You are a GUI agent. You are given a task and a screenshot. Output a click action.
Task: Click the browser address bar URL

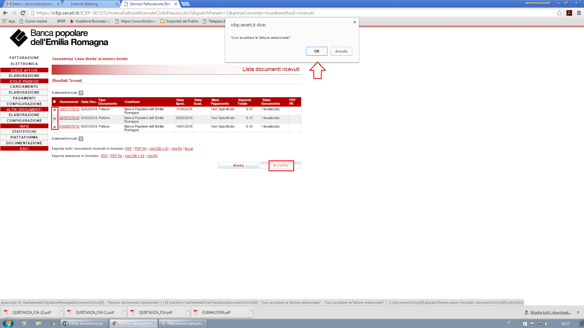pyautogui.click(x=175, y=13)
